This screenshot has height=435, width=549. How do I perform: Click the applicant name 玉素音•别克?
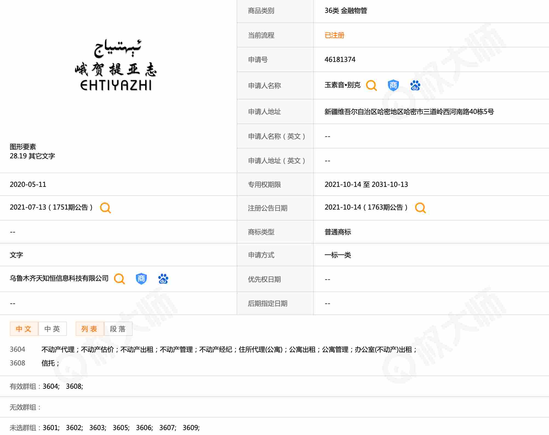click(x=342, y=85)
